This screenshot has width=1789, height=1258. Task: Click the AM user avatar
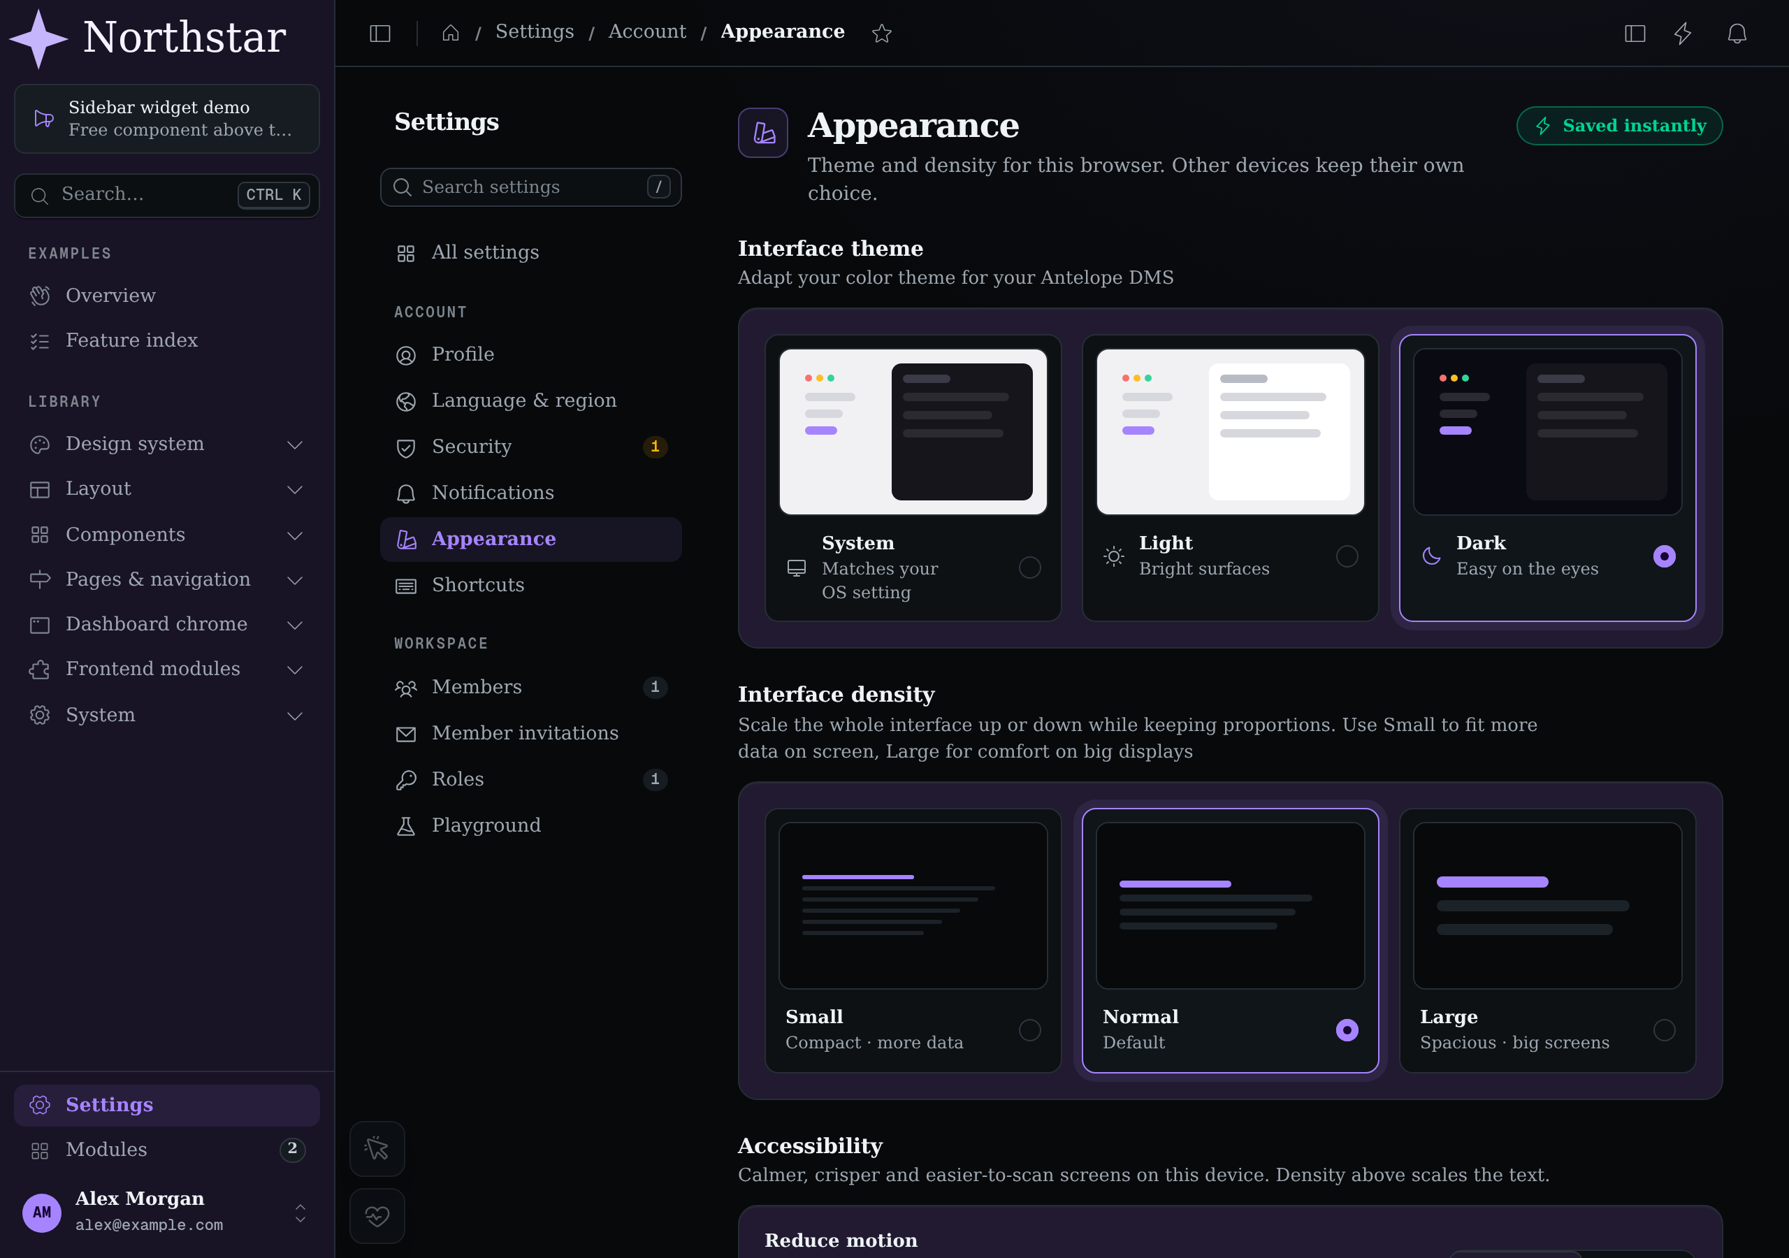coord(42,1213)
